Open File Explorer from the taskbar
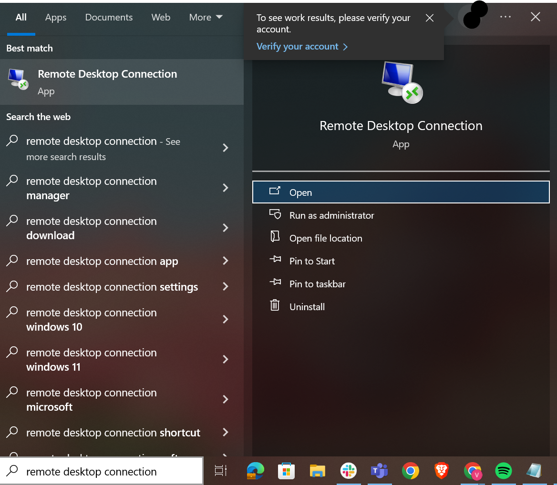Viewport: 557px width, 485px height. pos(317,472)
